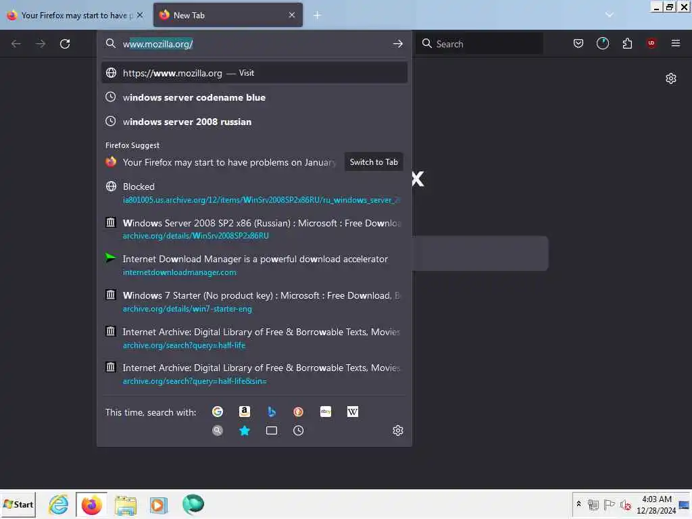
Task: Search this time with Bing icon
Action: click(272, 412)
